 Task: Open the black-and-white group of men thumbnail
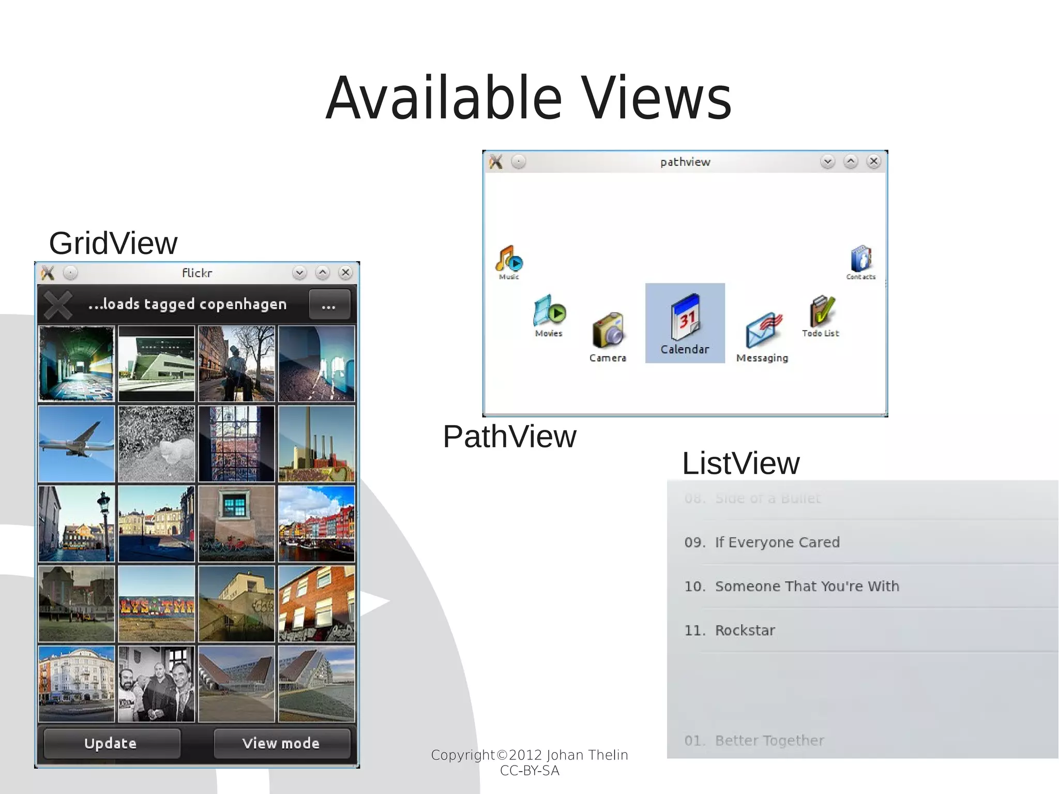[157, 684]
